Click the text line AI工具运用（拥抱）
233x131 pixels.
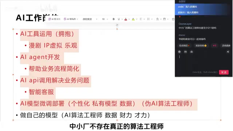(47, 34)
